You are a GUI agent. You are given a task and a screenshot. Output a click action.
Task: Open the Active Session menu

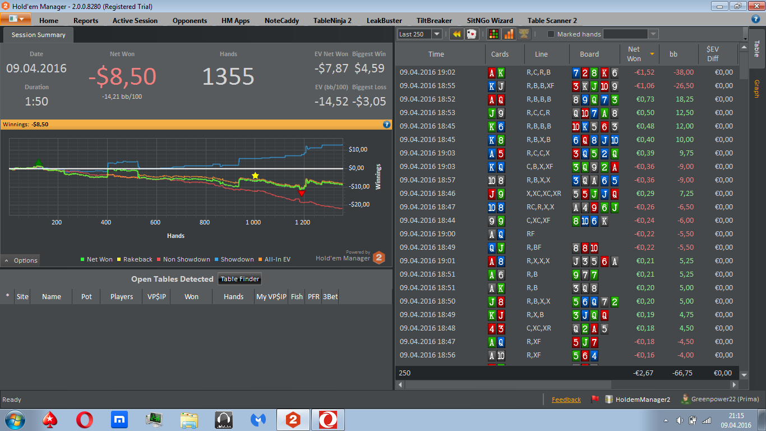coord(135,21)
